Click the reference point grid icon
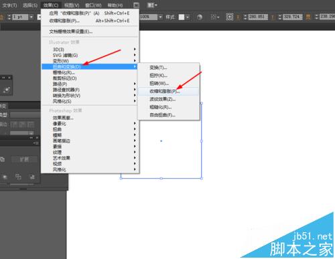This screenshot has width=335, height=259. (230, 17)
